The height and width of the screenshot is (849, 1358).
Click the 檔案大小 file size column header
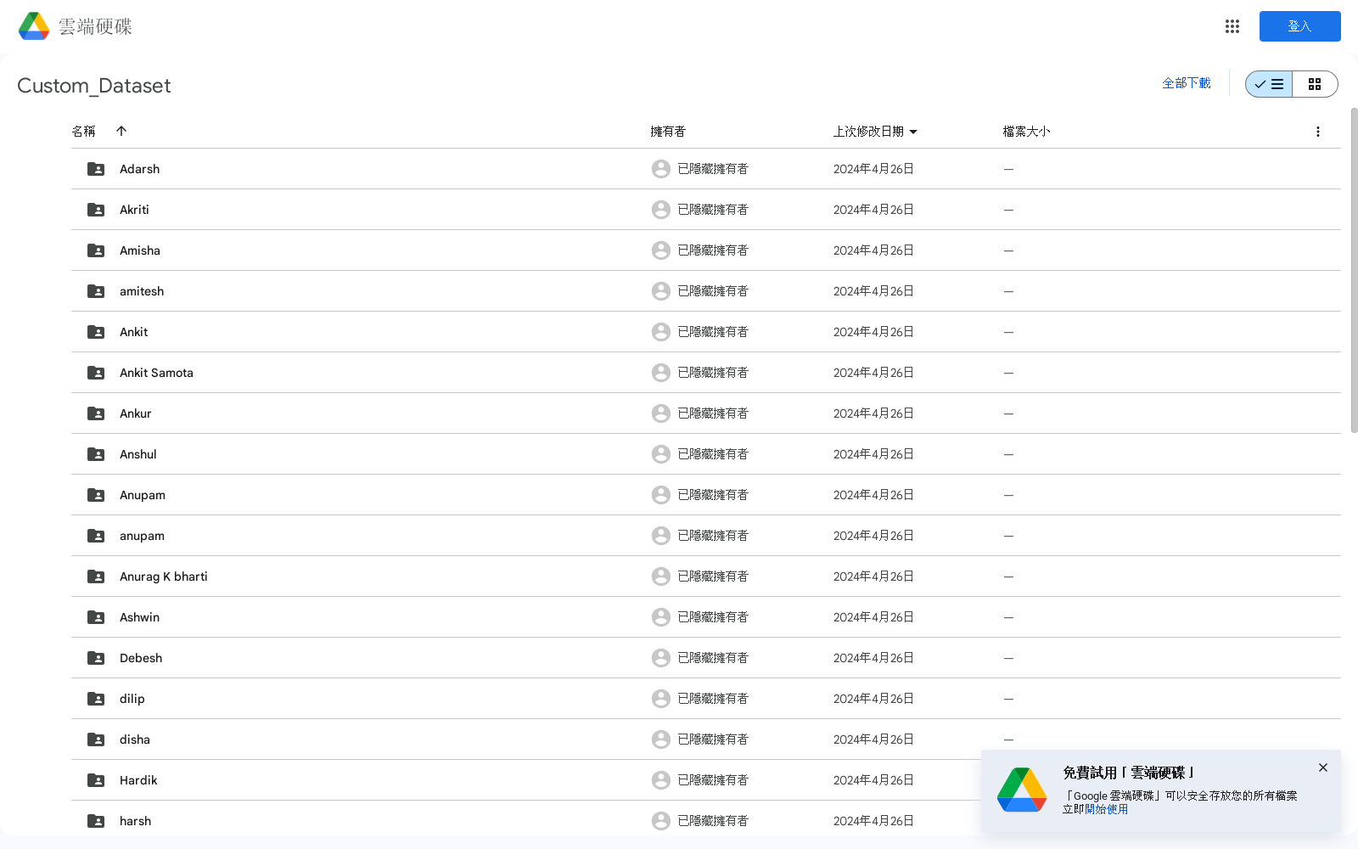tap(1026, 132)
